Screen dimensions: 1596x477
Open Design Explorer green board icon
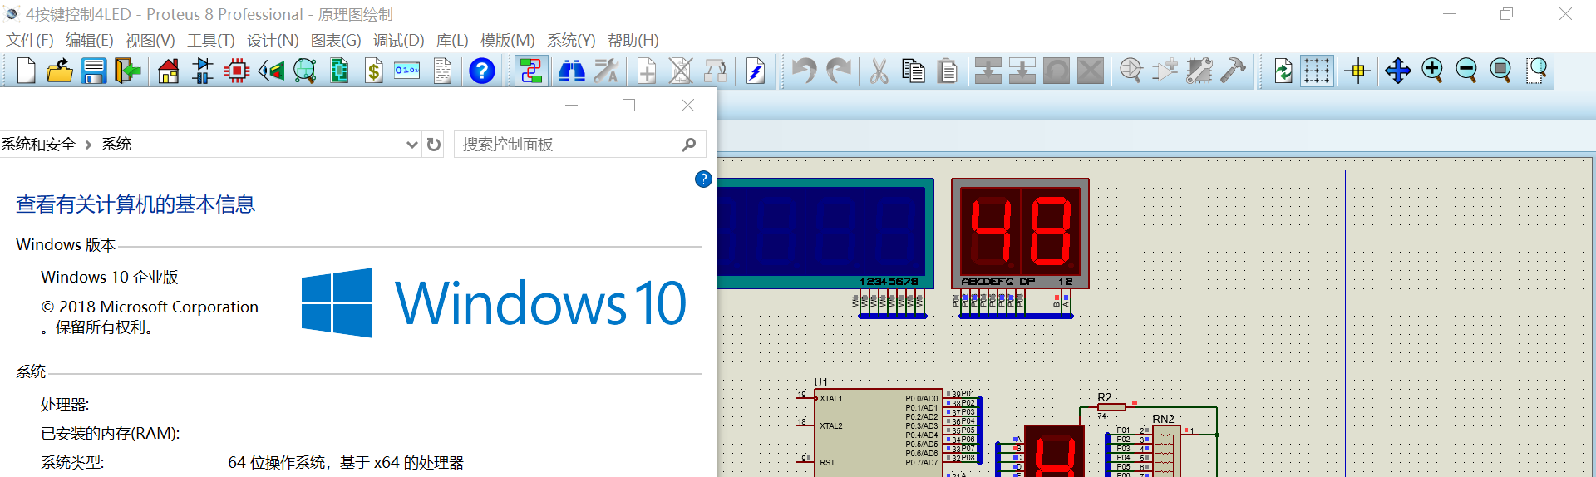(339, 71)
